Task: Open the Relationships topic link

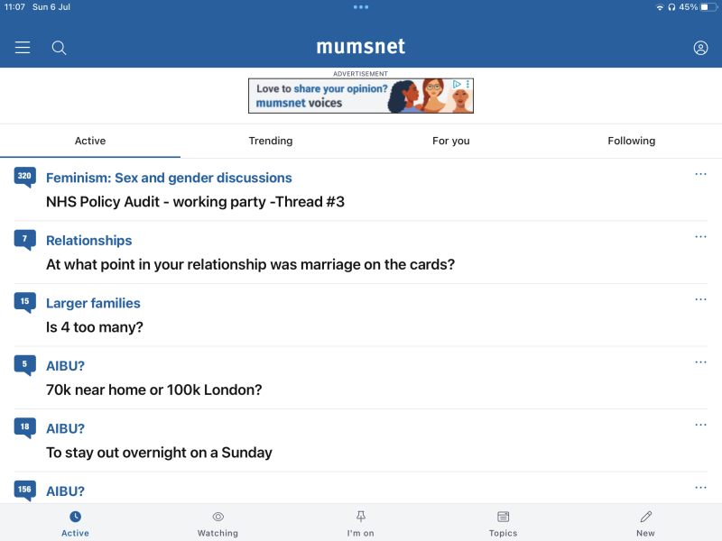Action: point(88,241)
